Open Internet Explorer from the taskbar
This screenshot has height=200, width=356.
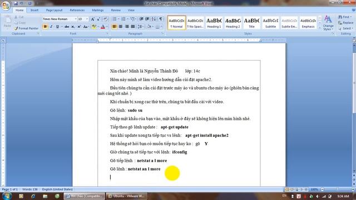(33, 196)
